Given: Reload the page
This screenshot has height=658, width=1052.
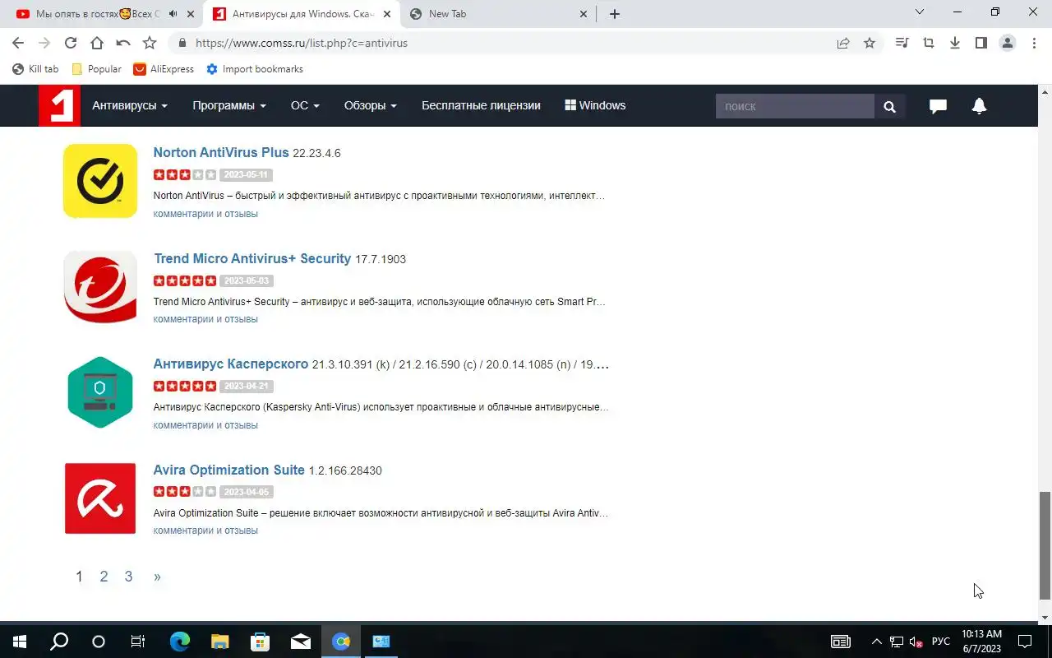Looking at the screenshot, I should (71, 43).
